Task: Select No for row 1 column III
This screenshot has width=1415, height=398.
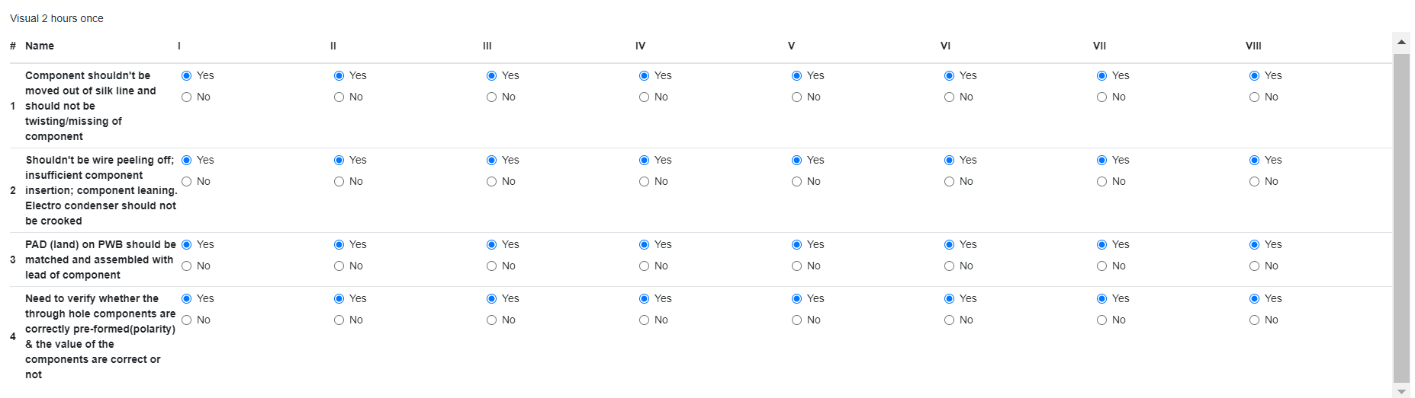Action: point(491,97)
